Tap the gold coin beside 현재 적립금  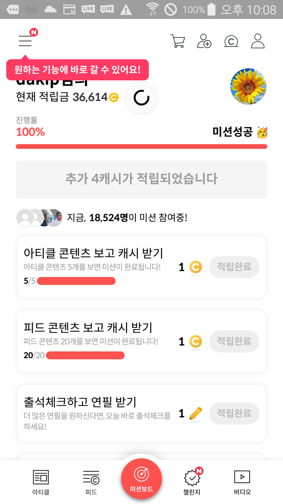114,98
